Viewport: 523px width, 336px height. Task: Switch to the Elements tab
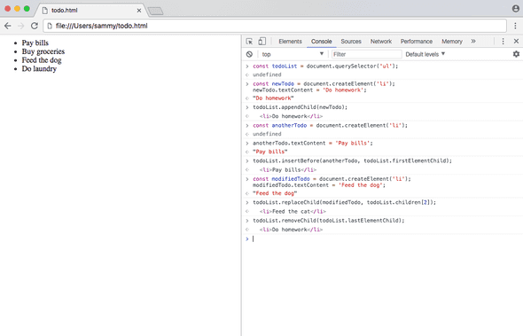[290, 42]
